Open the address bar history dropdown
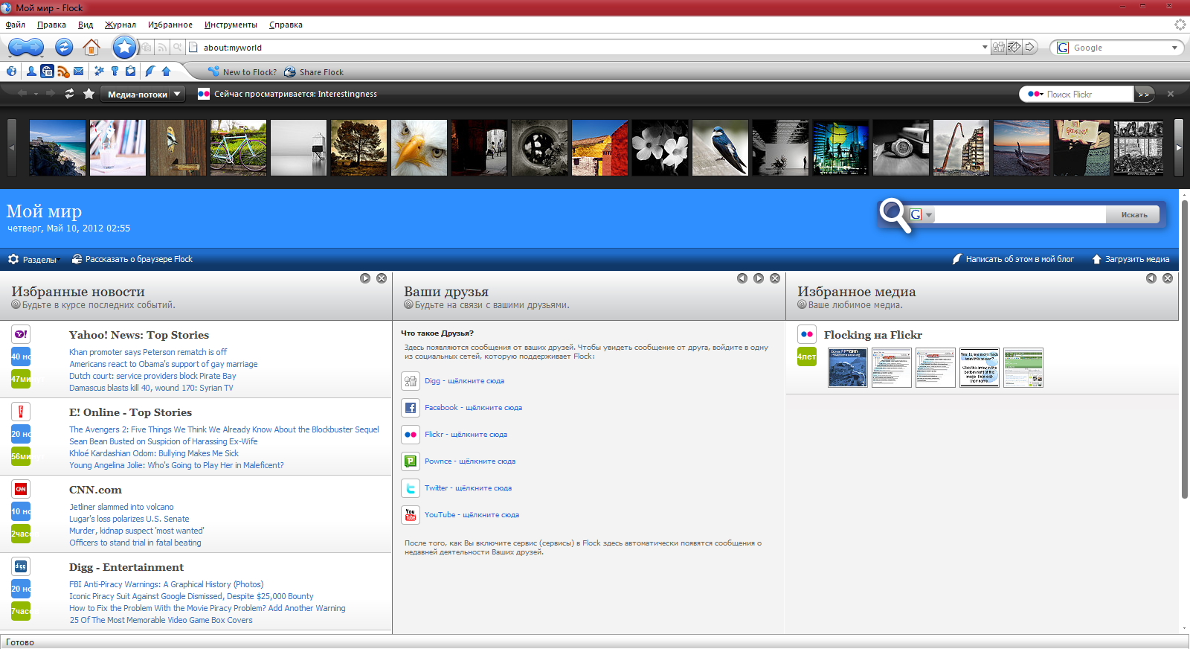The image size is (1190, 649). pyautogui.click(x=985, y=48)
